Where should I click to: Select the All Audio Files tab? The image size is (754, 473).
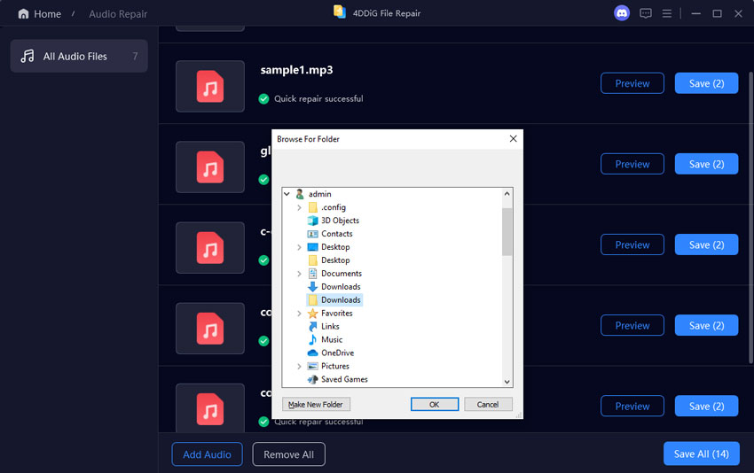pos(79,56)
